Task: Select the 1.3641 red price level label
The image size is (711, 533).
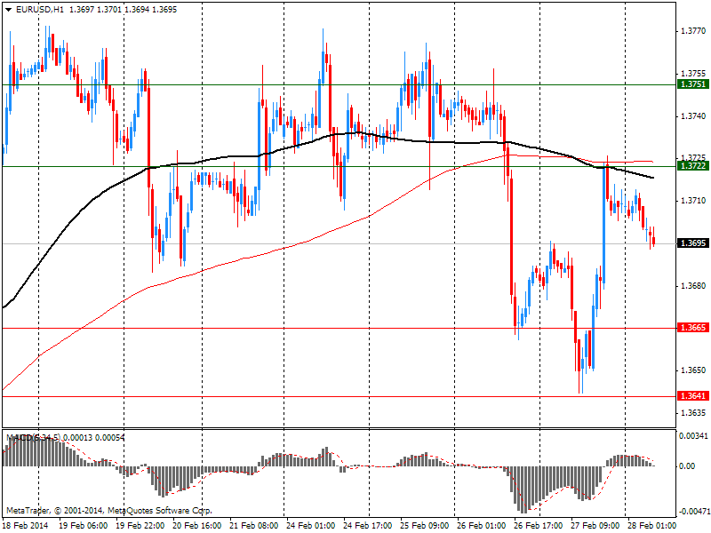Action: click(692, 395)
